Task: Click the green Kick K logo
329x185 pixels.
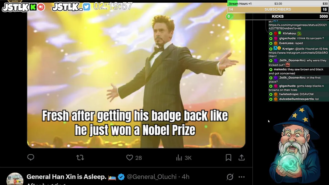Action: pyautogui.click(x=33, y=7)
